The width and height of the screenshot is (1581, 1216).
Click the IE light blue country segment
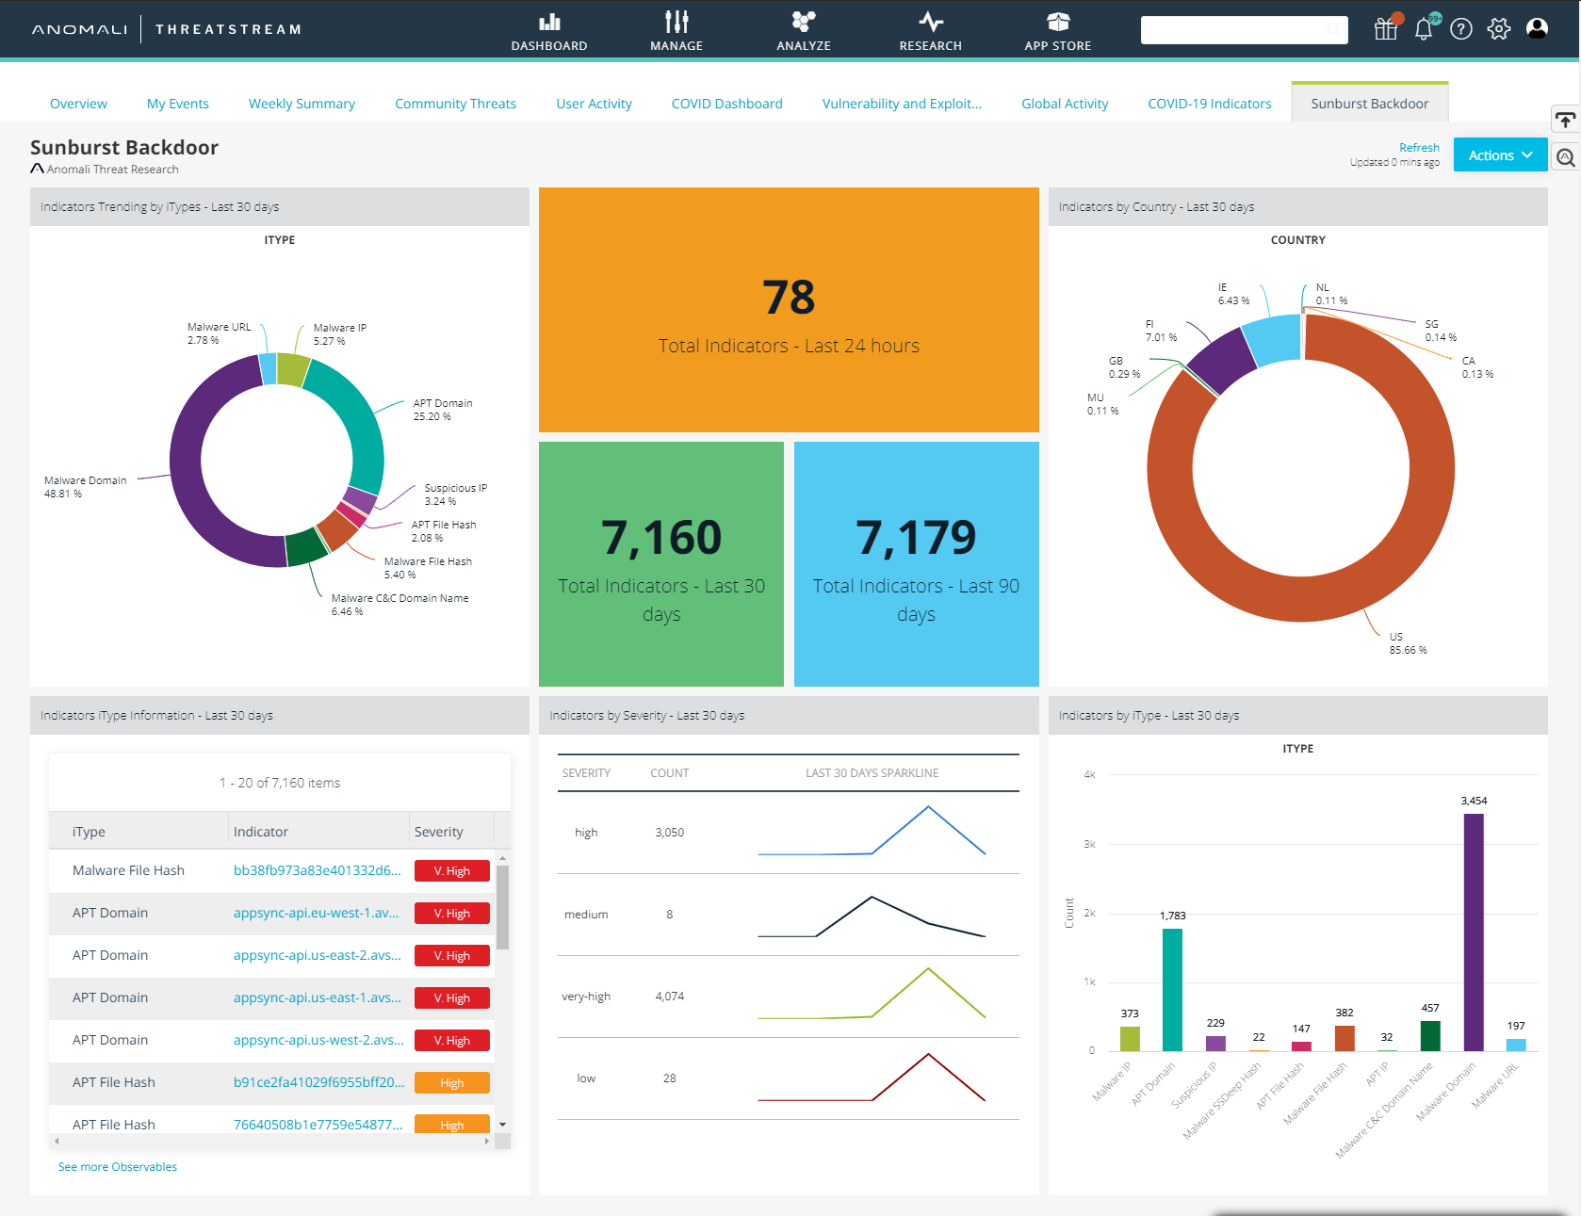pyautogui.click(x=1272, y=339)
